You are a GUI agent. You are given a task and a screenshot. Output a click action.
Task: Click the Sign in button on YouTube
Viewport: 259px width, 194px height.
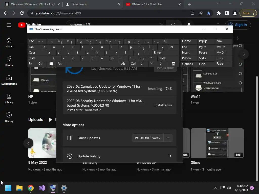tap(238, 25)
